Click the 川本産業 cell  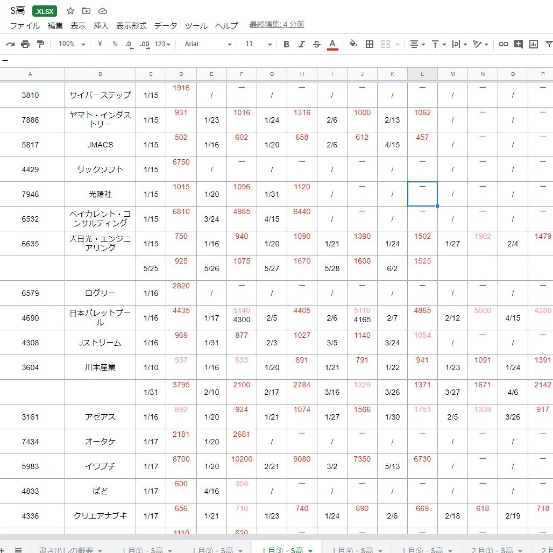(x=100, y=367)
